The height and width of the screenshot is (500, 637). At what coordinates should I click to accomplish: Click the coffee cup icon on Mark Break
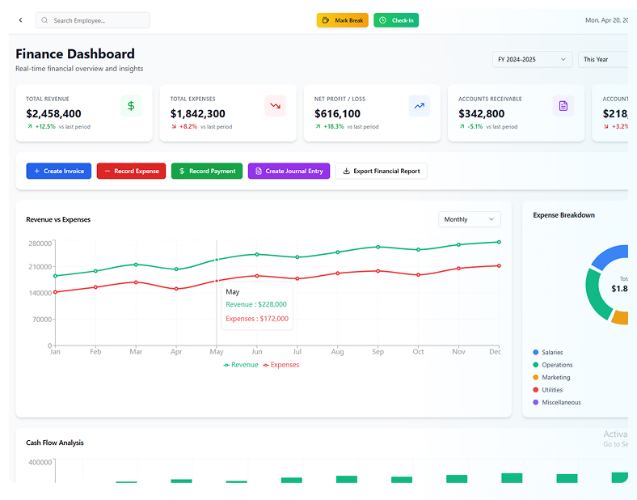[325, 20]
